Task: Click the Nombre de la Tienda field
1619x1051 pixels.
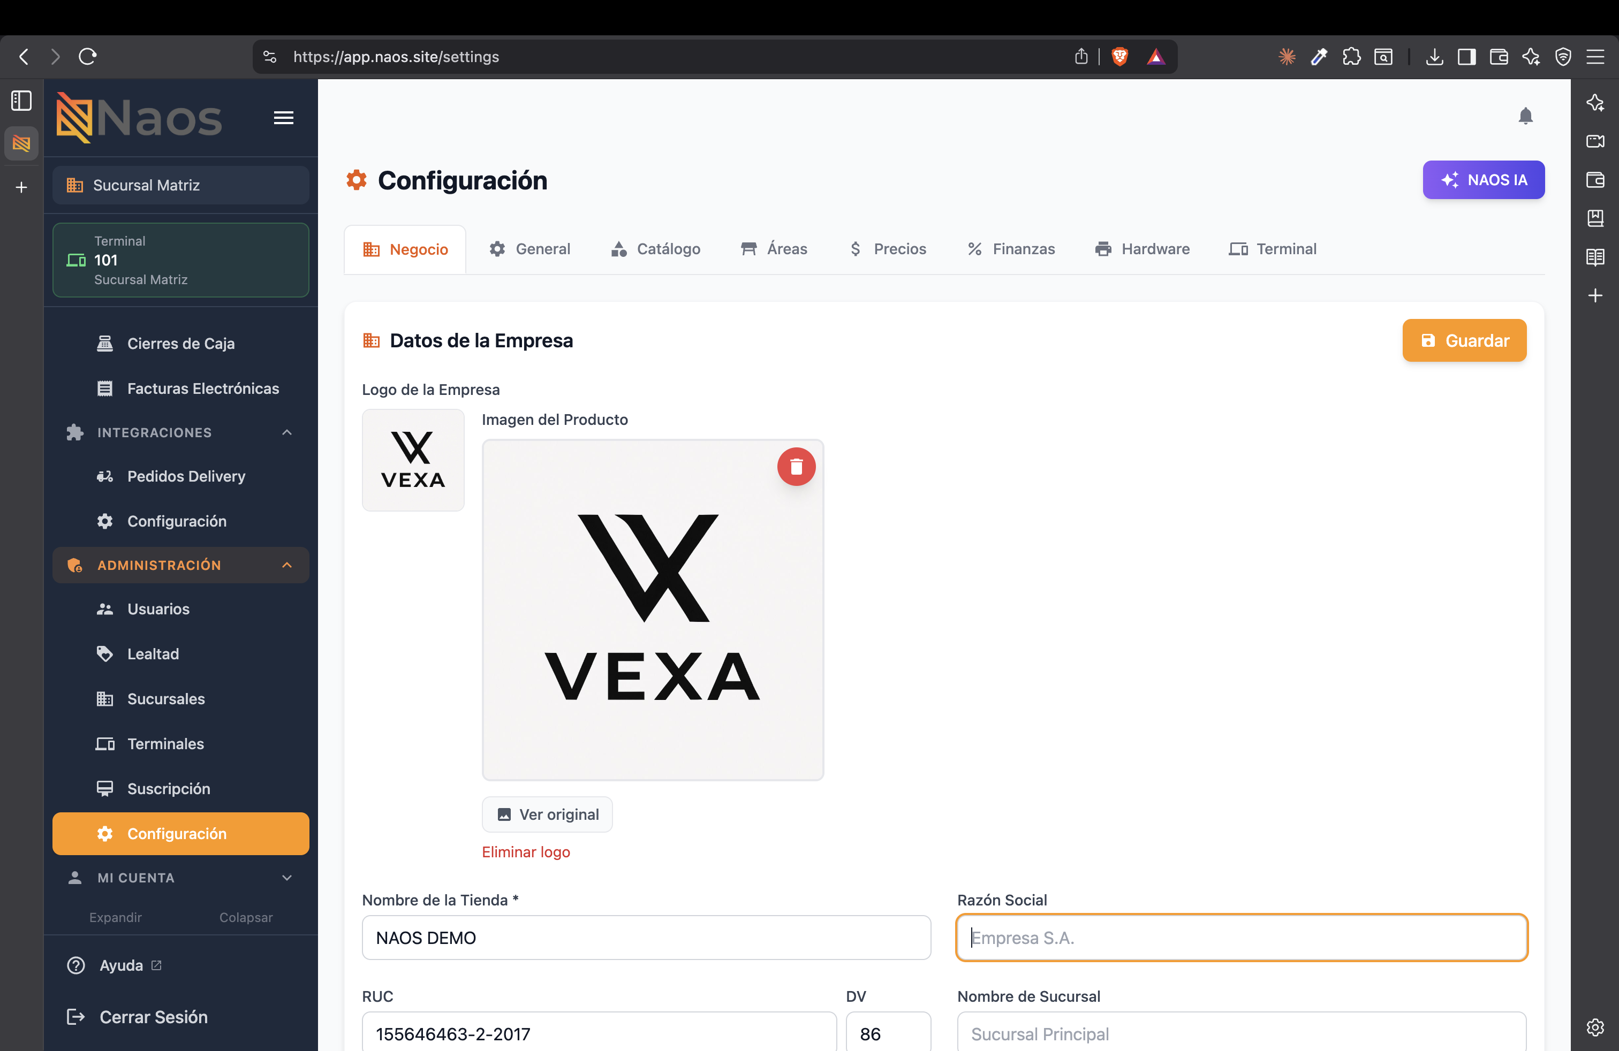Action: pos(646,938)
